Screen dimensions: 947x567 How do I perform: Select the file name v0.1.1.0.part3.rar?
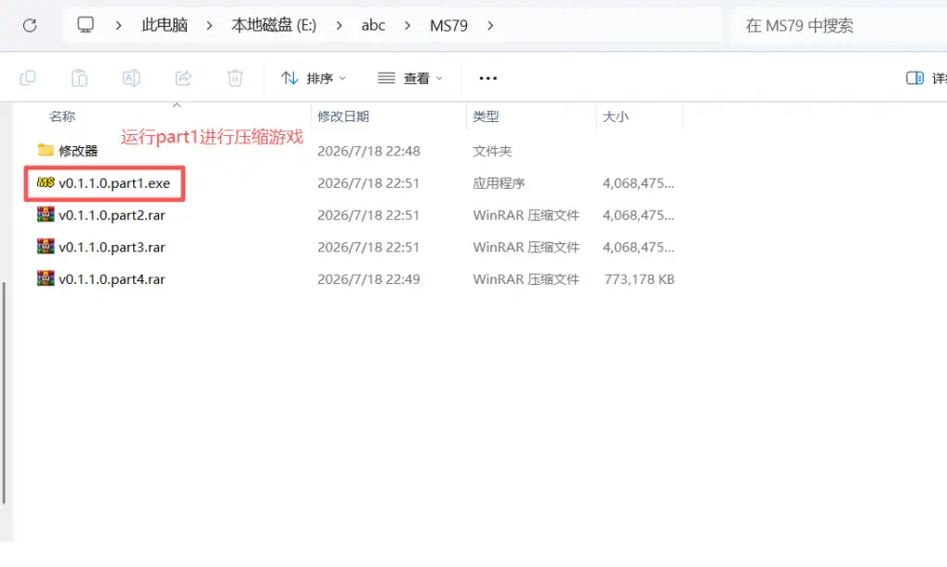pyautogui.click(x=112, y=247)
